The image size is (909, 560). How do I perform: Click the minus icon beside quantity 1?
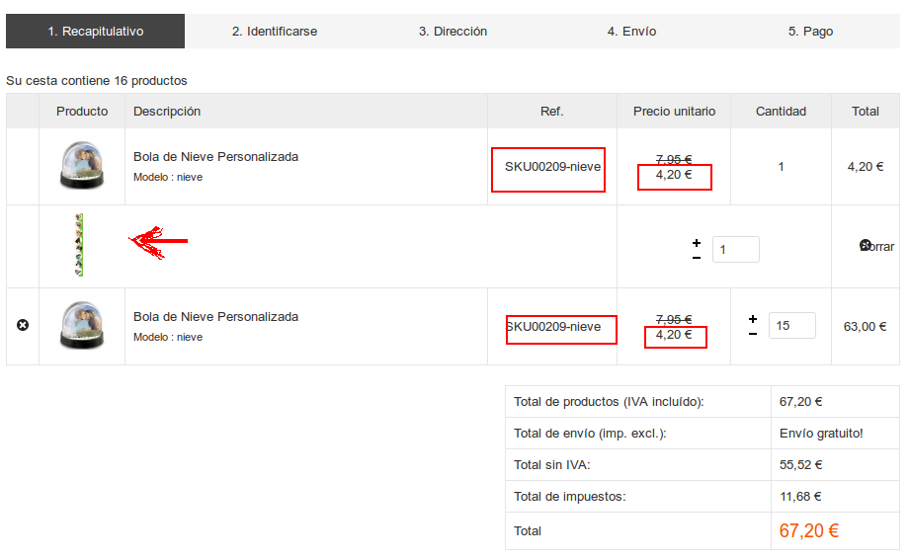click(697, 257)
